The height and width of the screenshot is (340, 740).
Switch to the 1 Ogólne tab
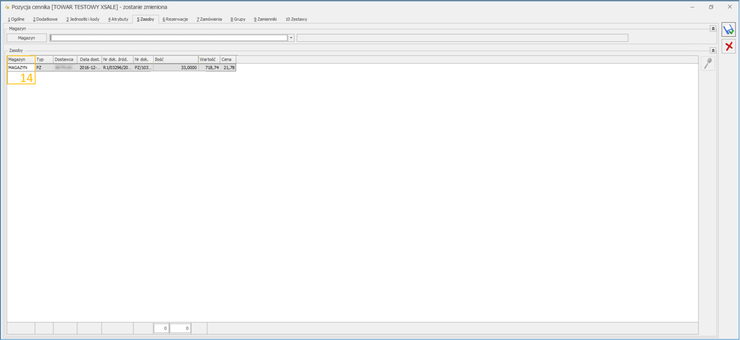coord(16,19)
